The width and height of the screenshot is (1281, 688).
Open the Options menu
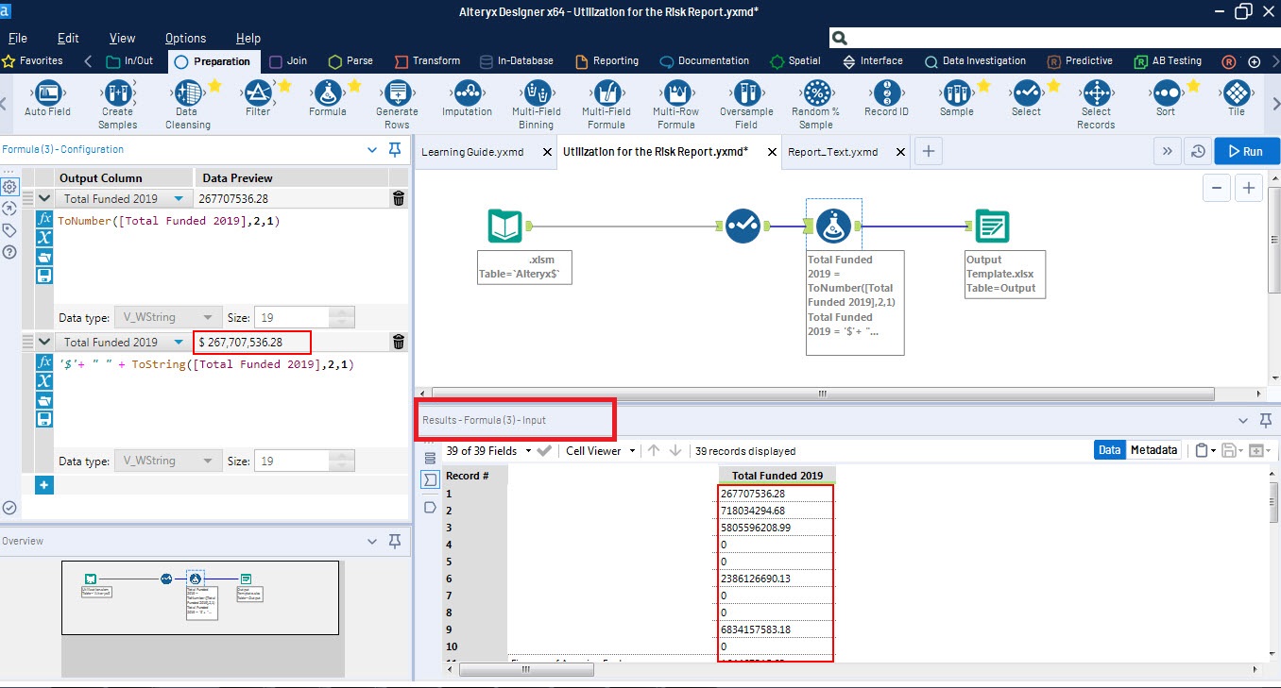[x=184, y=38]
